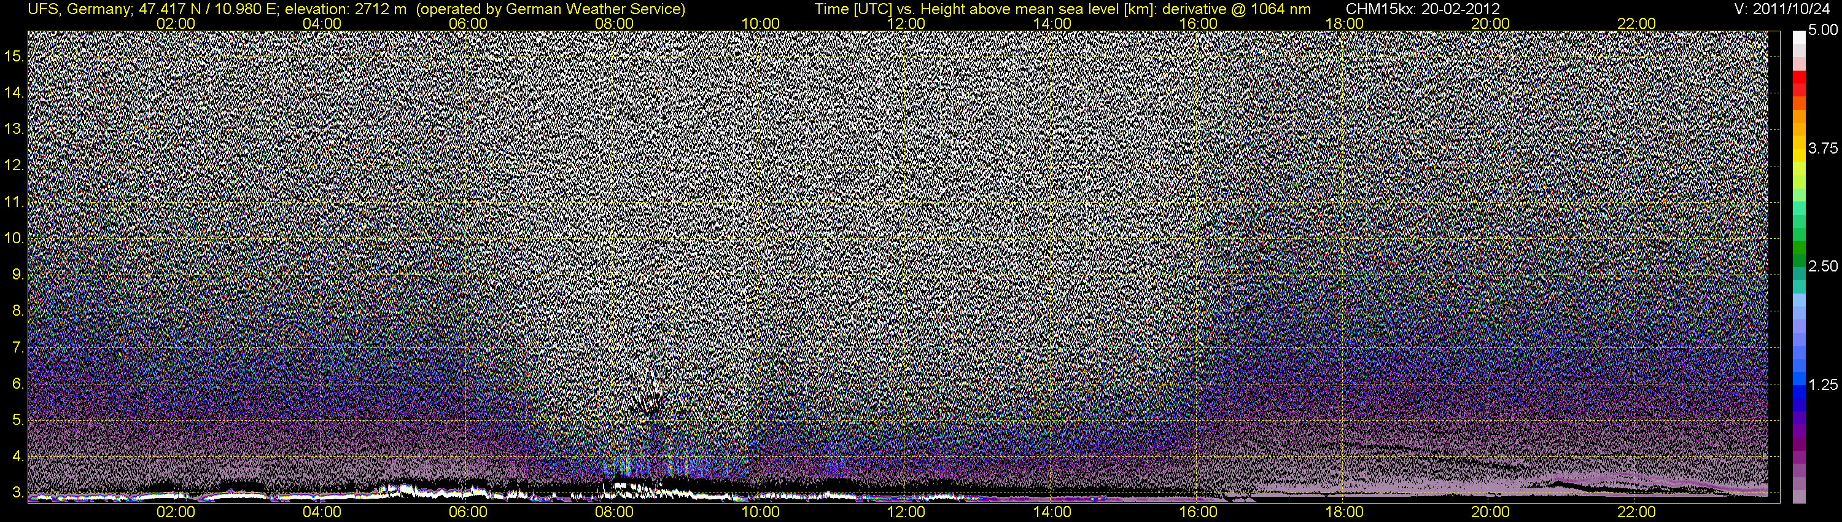Click the 18:00 time label at top

tap(1344, 23)
